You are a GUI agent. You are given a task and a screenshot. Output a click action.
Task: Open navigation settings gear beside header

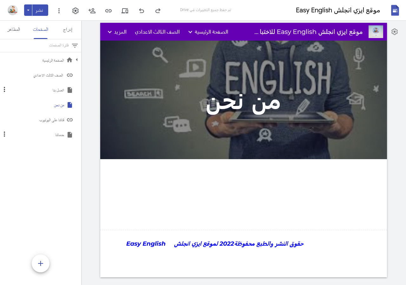[x=395, y=32]
